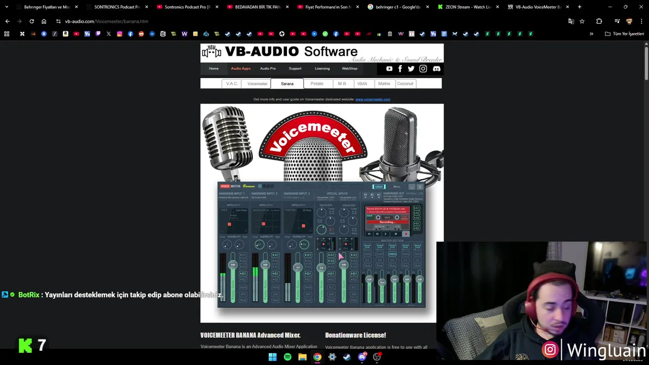
Task: Select the Coconut product tab
Action: [x=405, y=84]
